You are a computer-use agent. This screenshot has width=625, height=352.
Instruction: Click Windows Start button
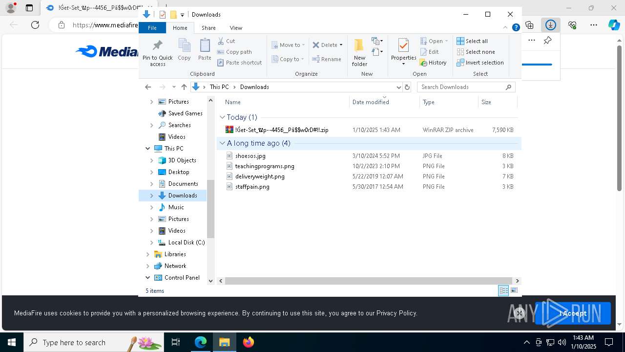coord(12,342)
